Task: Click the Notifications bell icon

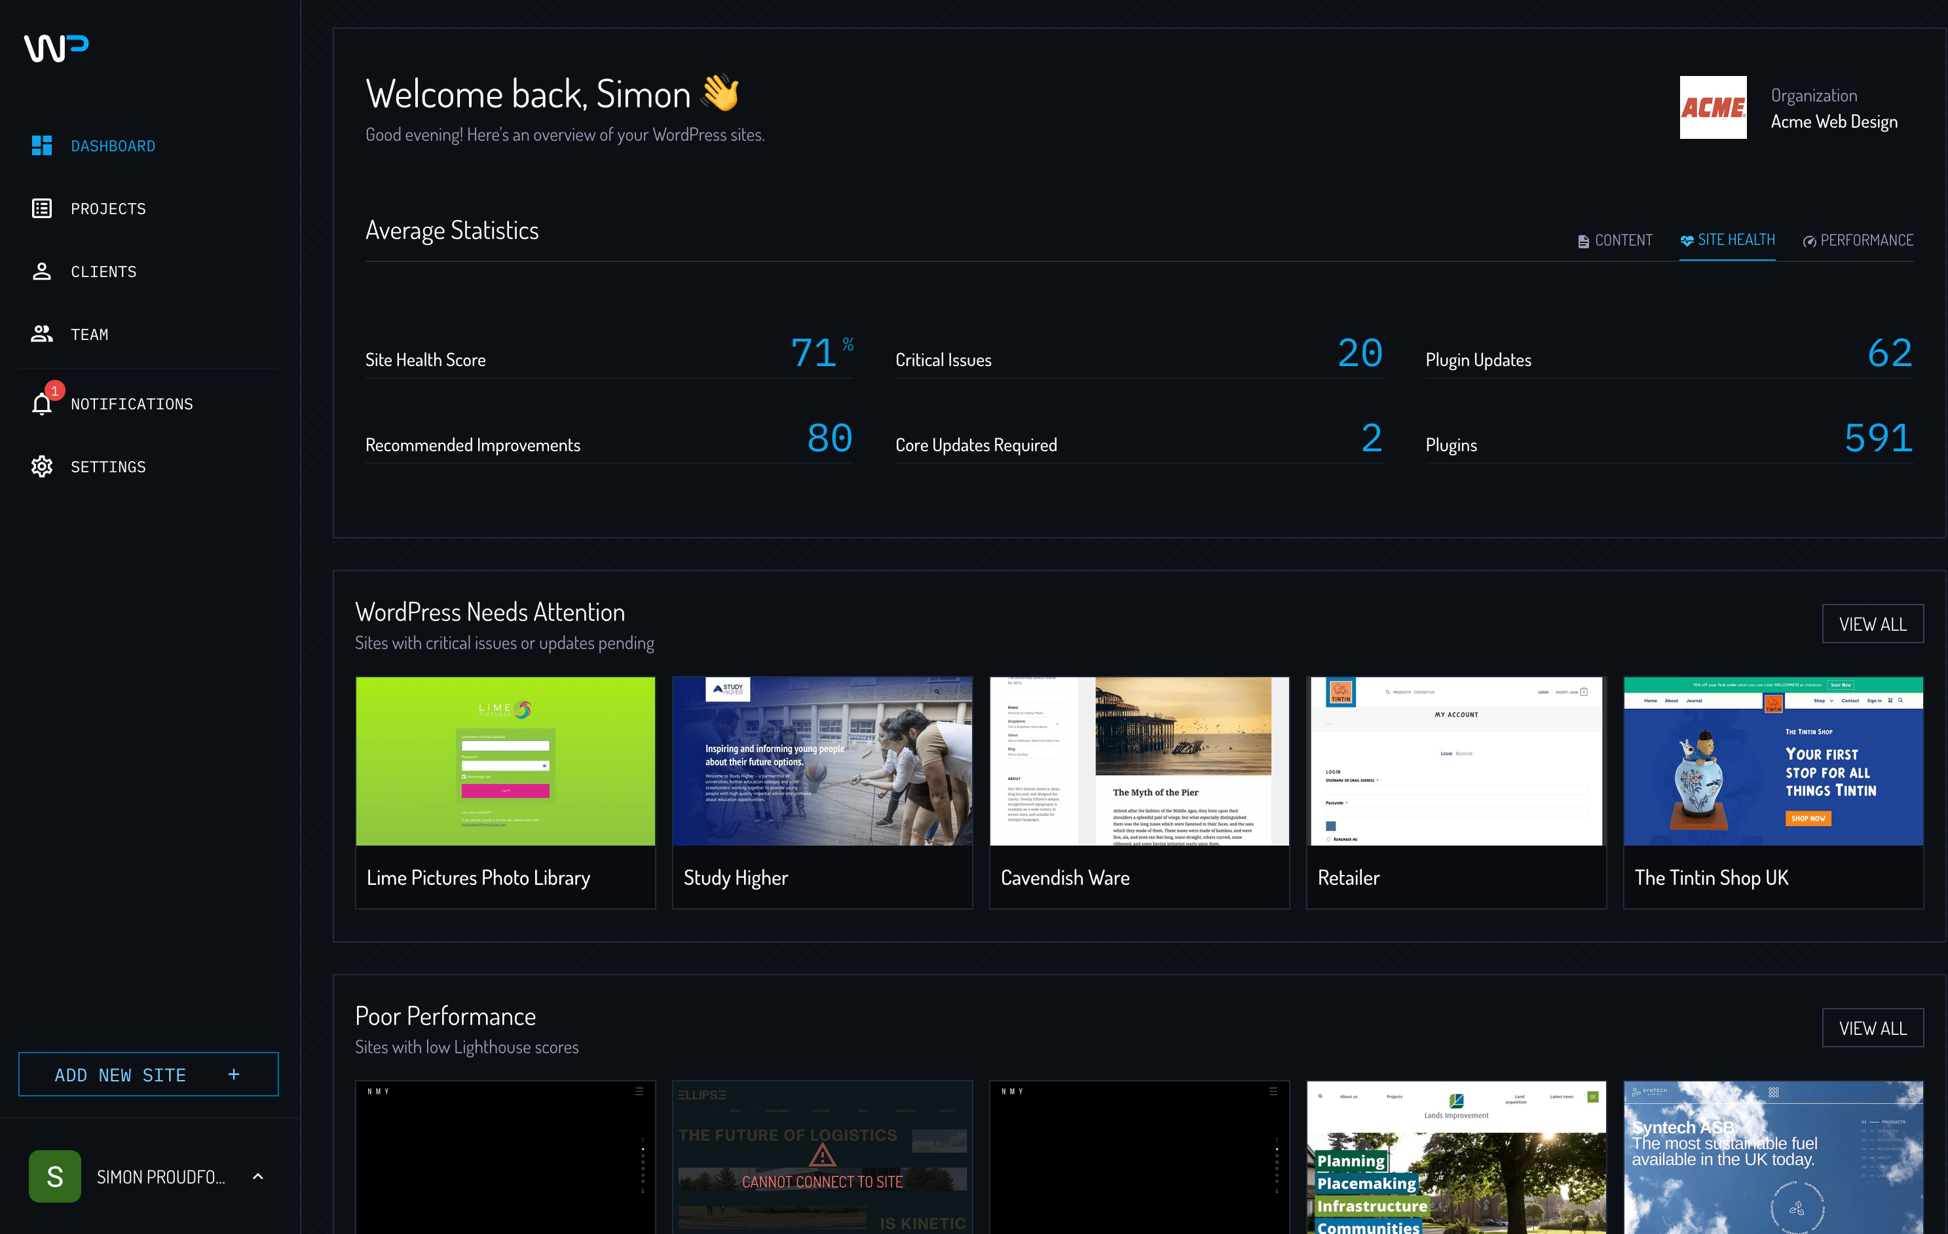Action: [x=41, y=403]
